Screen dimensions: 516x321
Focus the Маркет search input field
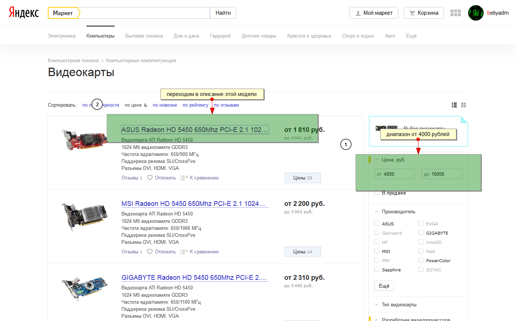coord(145,13)
